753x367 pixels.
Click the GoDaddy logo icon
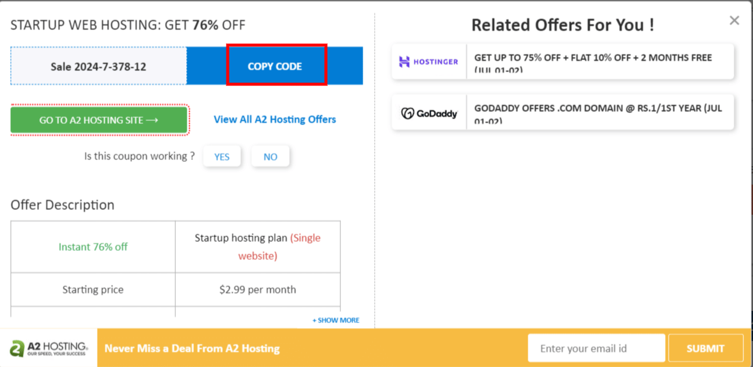click(x=429, y=113)
